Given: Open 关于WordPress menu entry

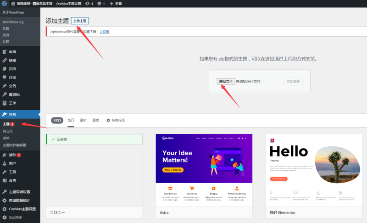Looking at the screenshot, I should pyautogui.click(x=13, y=12).
